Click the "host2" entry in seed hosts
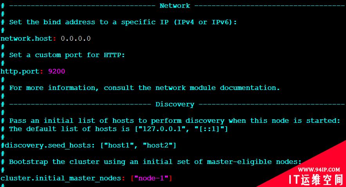The image size is (346, 187). (158, 145)
